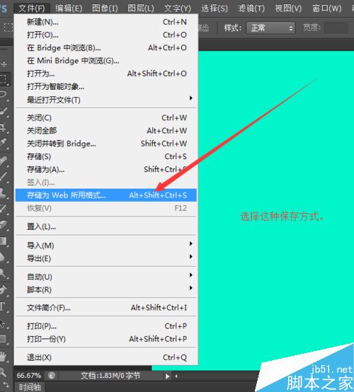Open the 文字(Y) menu
The height and width of the screenshot is (392, 354).
[x=178, y=8]
